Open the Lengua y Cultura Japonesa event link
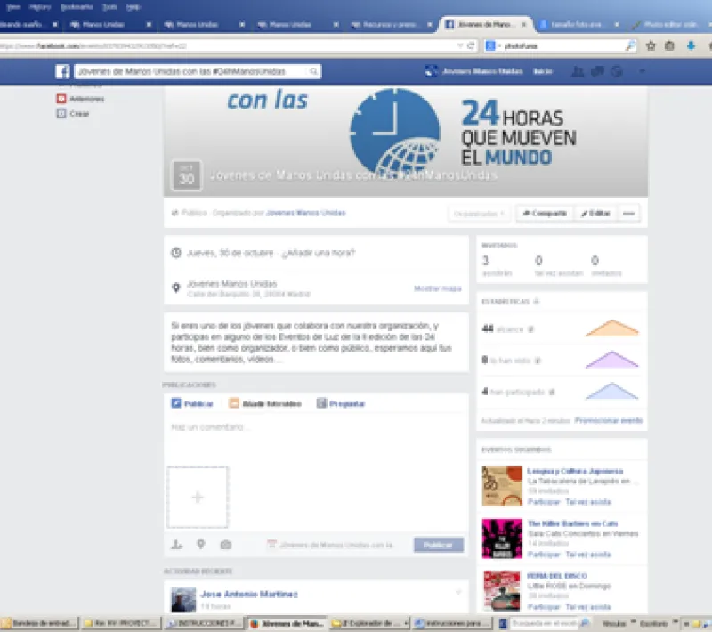 (x=575, y=471)
